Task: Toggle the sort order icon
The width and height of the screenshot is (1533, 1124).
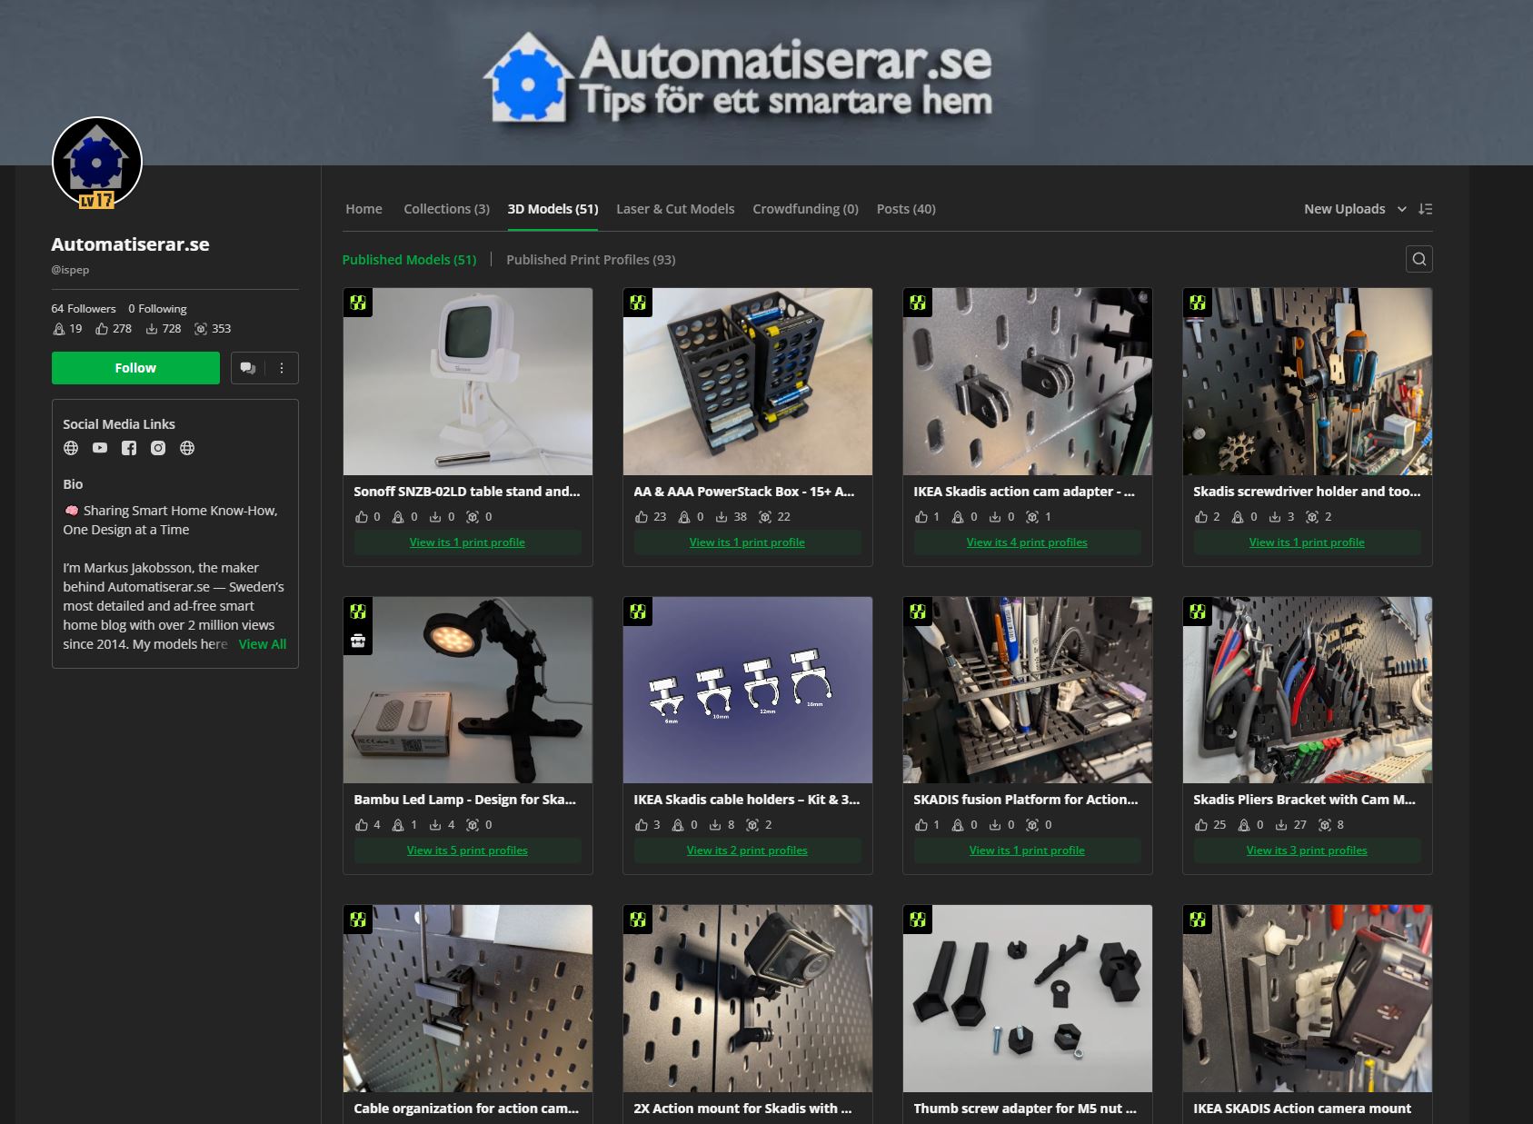Action: (x=1425, y=209)
